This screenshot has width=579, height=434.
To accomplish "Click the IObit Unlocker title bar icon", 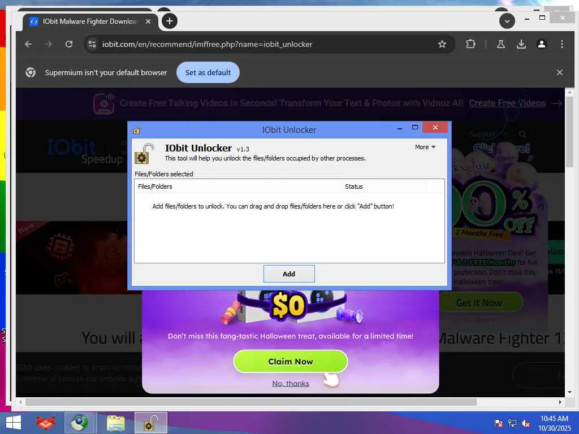I will coord(137,130).
